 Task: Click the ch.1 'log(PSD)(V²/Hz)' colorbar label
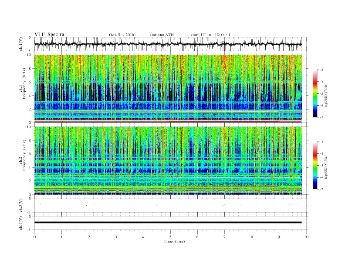click(x=326, y=95)
